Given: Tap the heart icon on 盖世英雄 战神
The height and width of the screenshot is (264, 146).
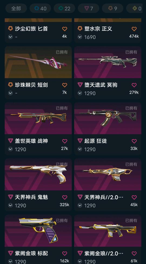Looking at the screenshot, I should pyautogui.click(x=65, y=141).
